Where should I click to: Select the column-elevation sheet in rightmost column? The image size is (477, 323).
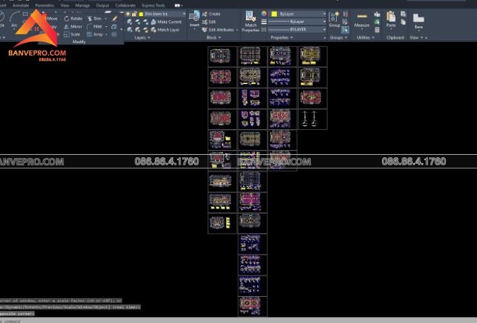pyautogui.click(x=313, y=119)
